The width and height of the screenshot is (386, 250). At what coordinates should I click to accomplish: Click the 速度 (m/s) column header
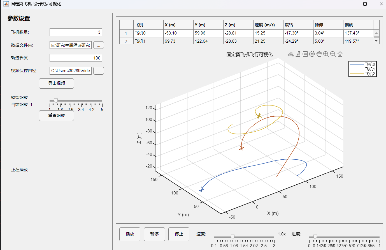tap(268, 25)
